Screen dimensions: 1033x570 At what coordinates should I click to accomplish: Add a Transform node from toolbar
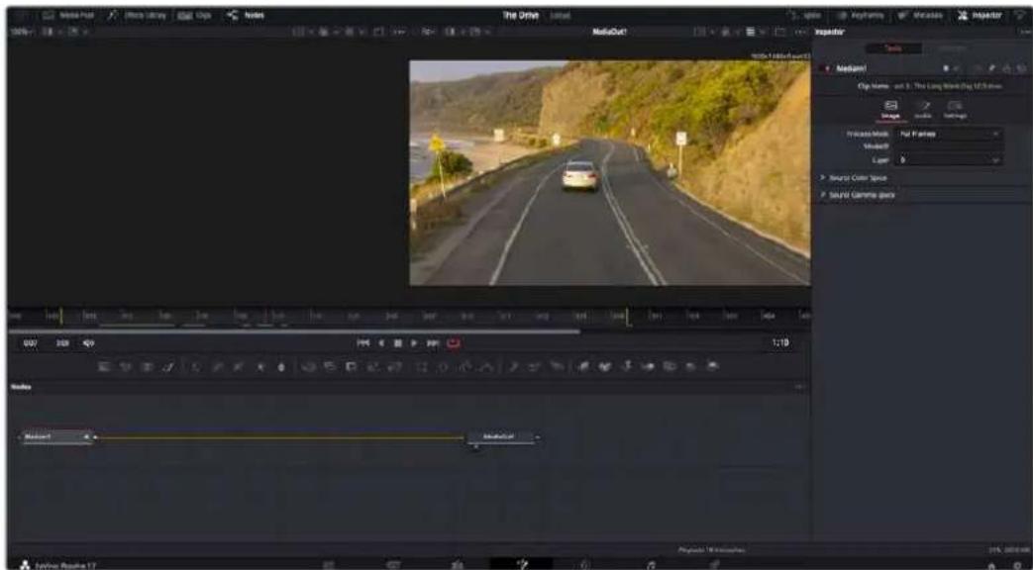pyautogui.click(x=395, y=366)
